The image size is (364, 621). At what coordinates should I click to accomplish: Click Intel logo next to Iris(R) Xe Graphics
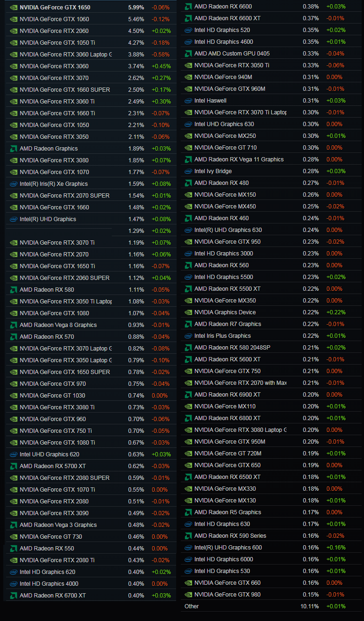pyautogui.click(x=14, y=184)
